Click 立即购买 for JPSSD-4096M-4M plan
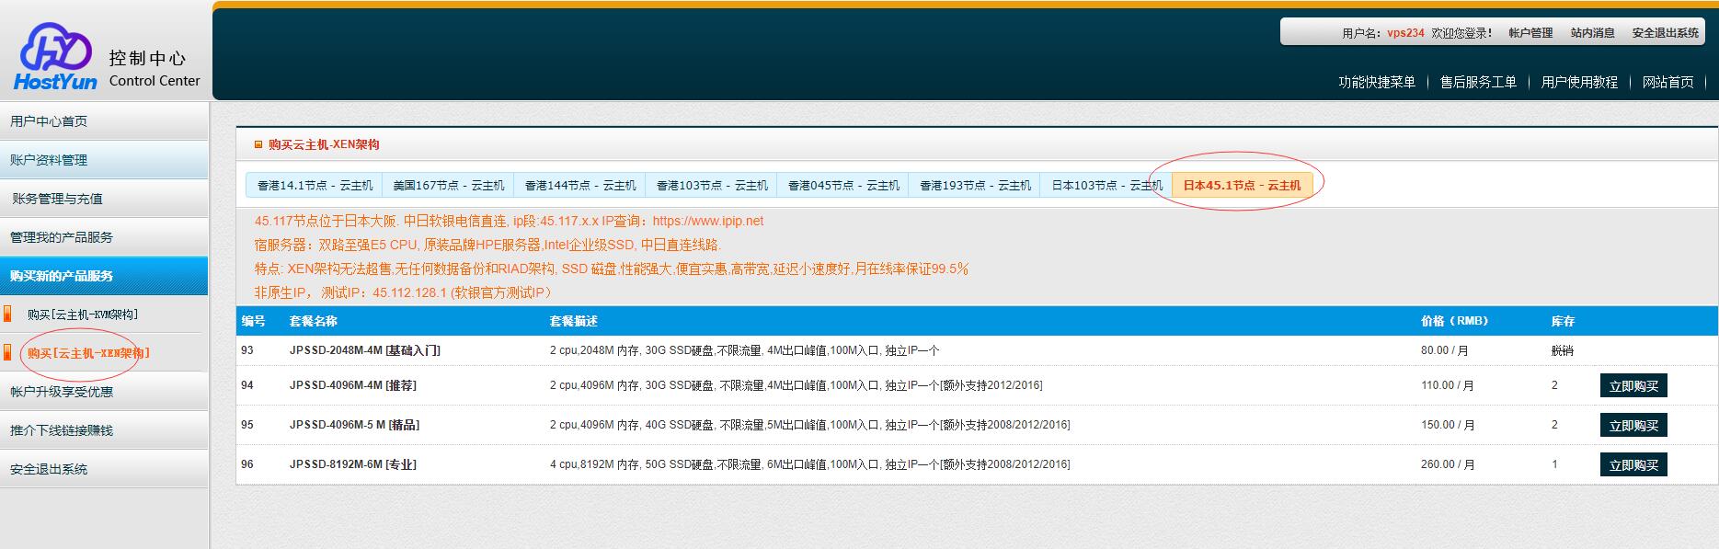1719x549 pixels. (1633, 386)
